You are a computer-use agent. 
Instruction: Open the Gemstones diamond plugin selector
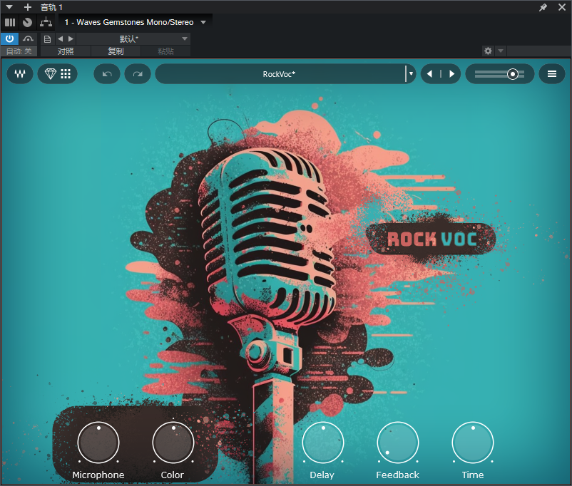[x=51, y=74]
